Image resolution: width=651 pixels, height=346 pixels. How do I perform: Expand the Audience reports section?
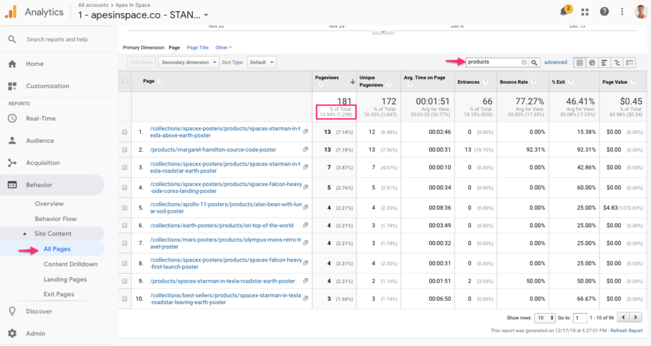pyautogui.click(x=40, y=140)
